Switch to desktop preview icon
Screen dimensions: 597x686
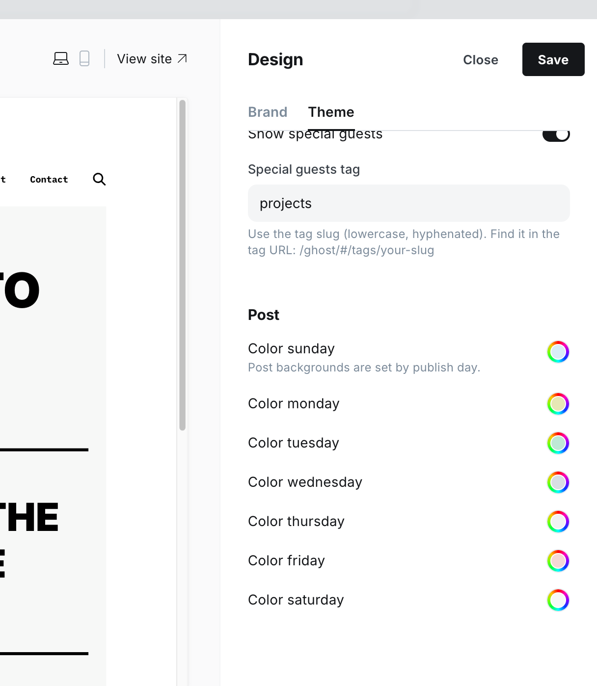(61, 59)
